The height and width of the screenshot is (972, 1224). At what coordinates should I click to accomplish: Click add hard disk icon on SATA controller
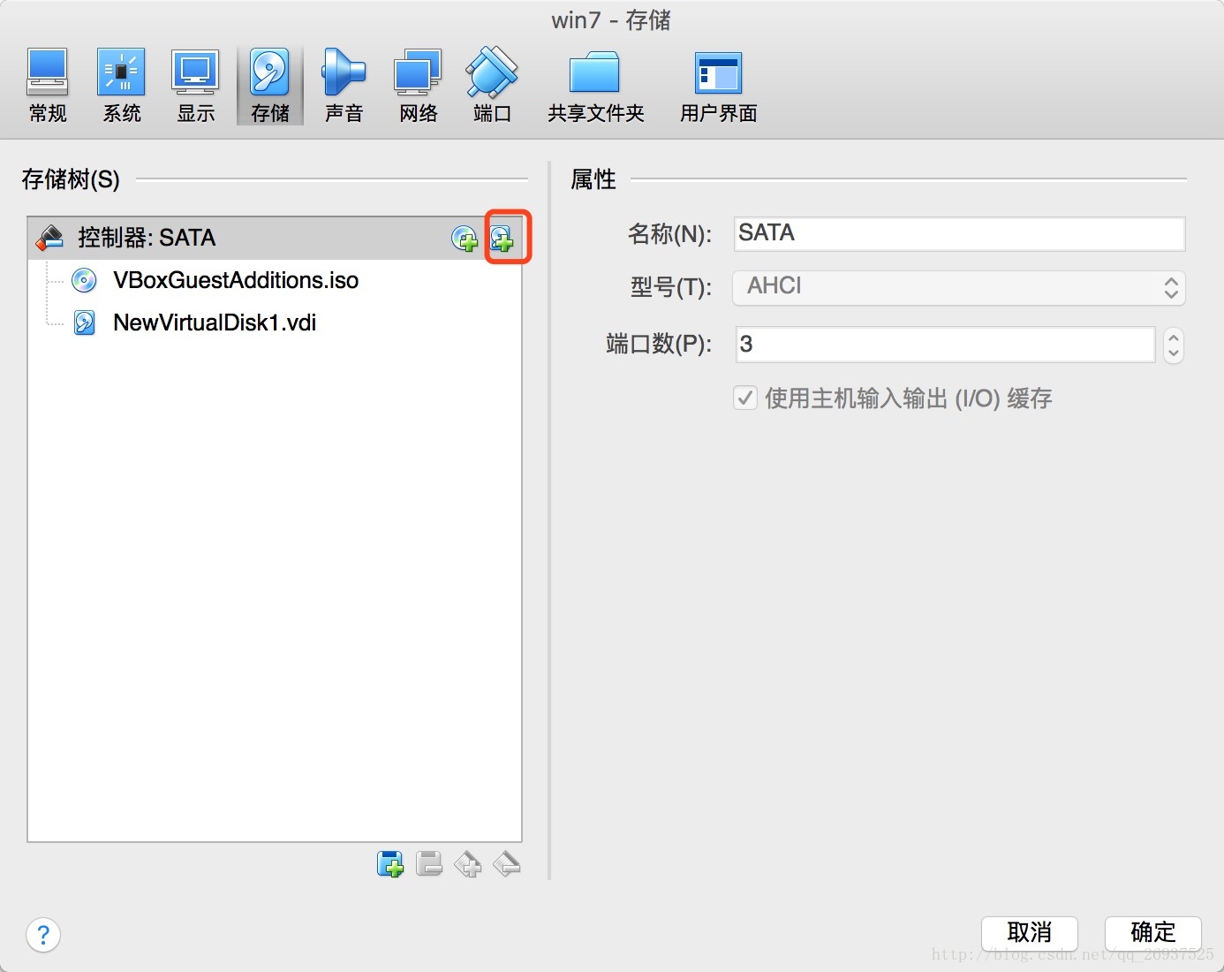[502, 239]
